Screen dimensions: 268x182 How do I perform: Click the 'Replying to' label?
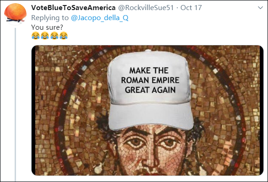click(50, 18)
